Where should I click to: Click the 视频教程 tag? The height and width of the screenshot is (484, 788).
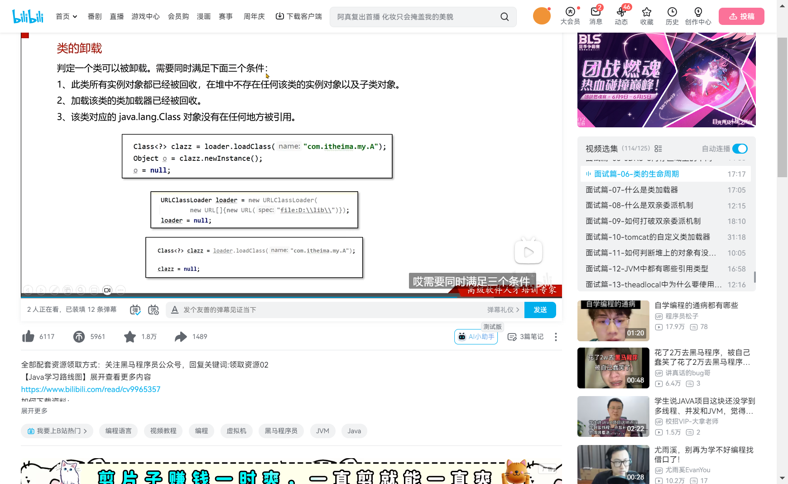click(x=163, y=431)
